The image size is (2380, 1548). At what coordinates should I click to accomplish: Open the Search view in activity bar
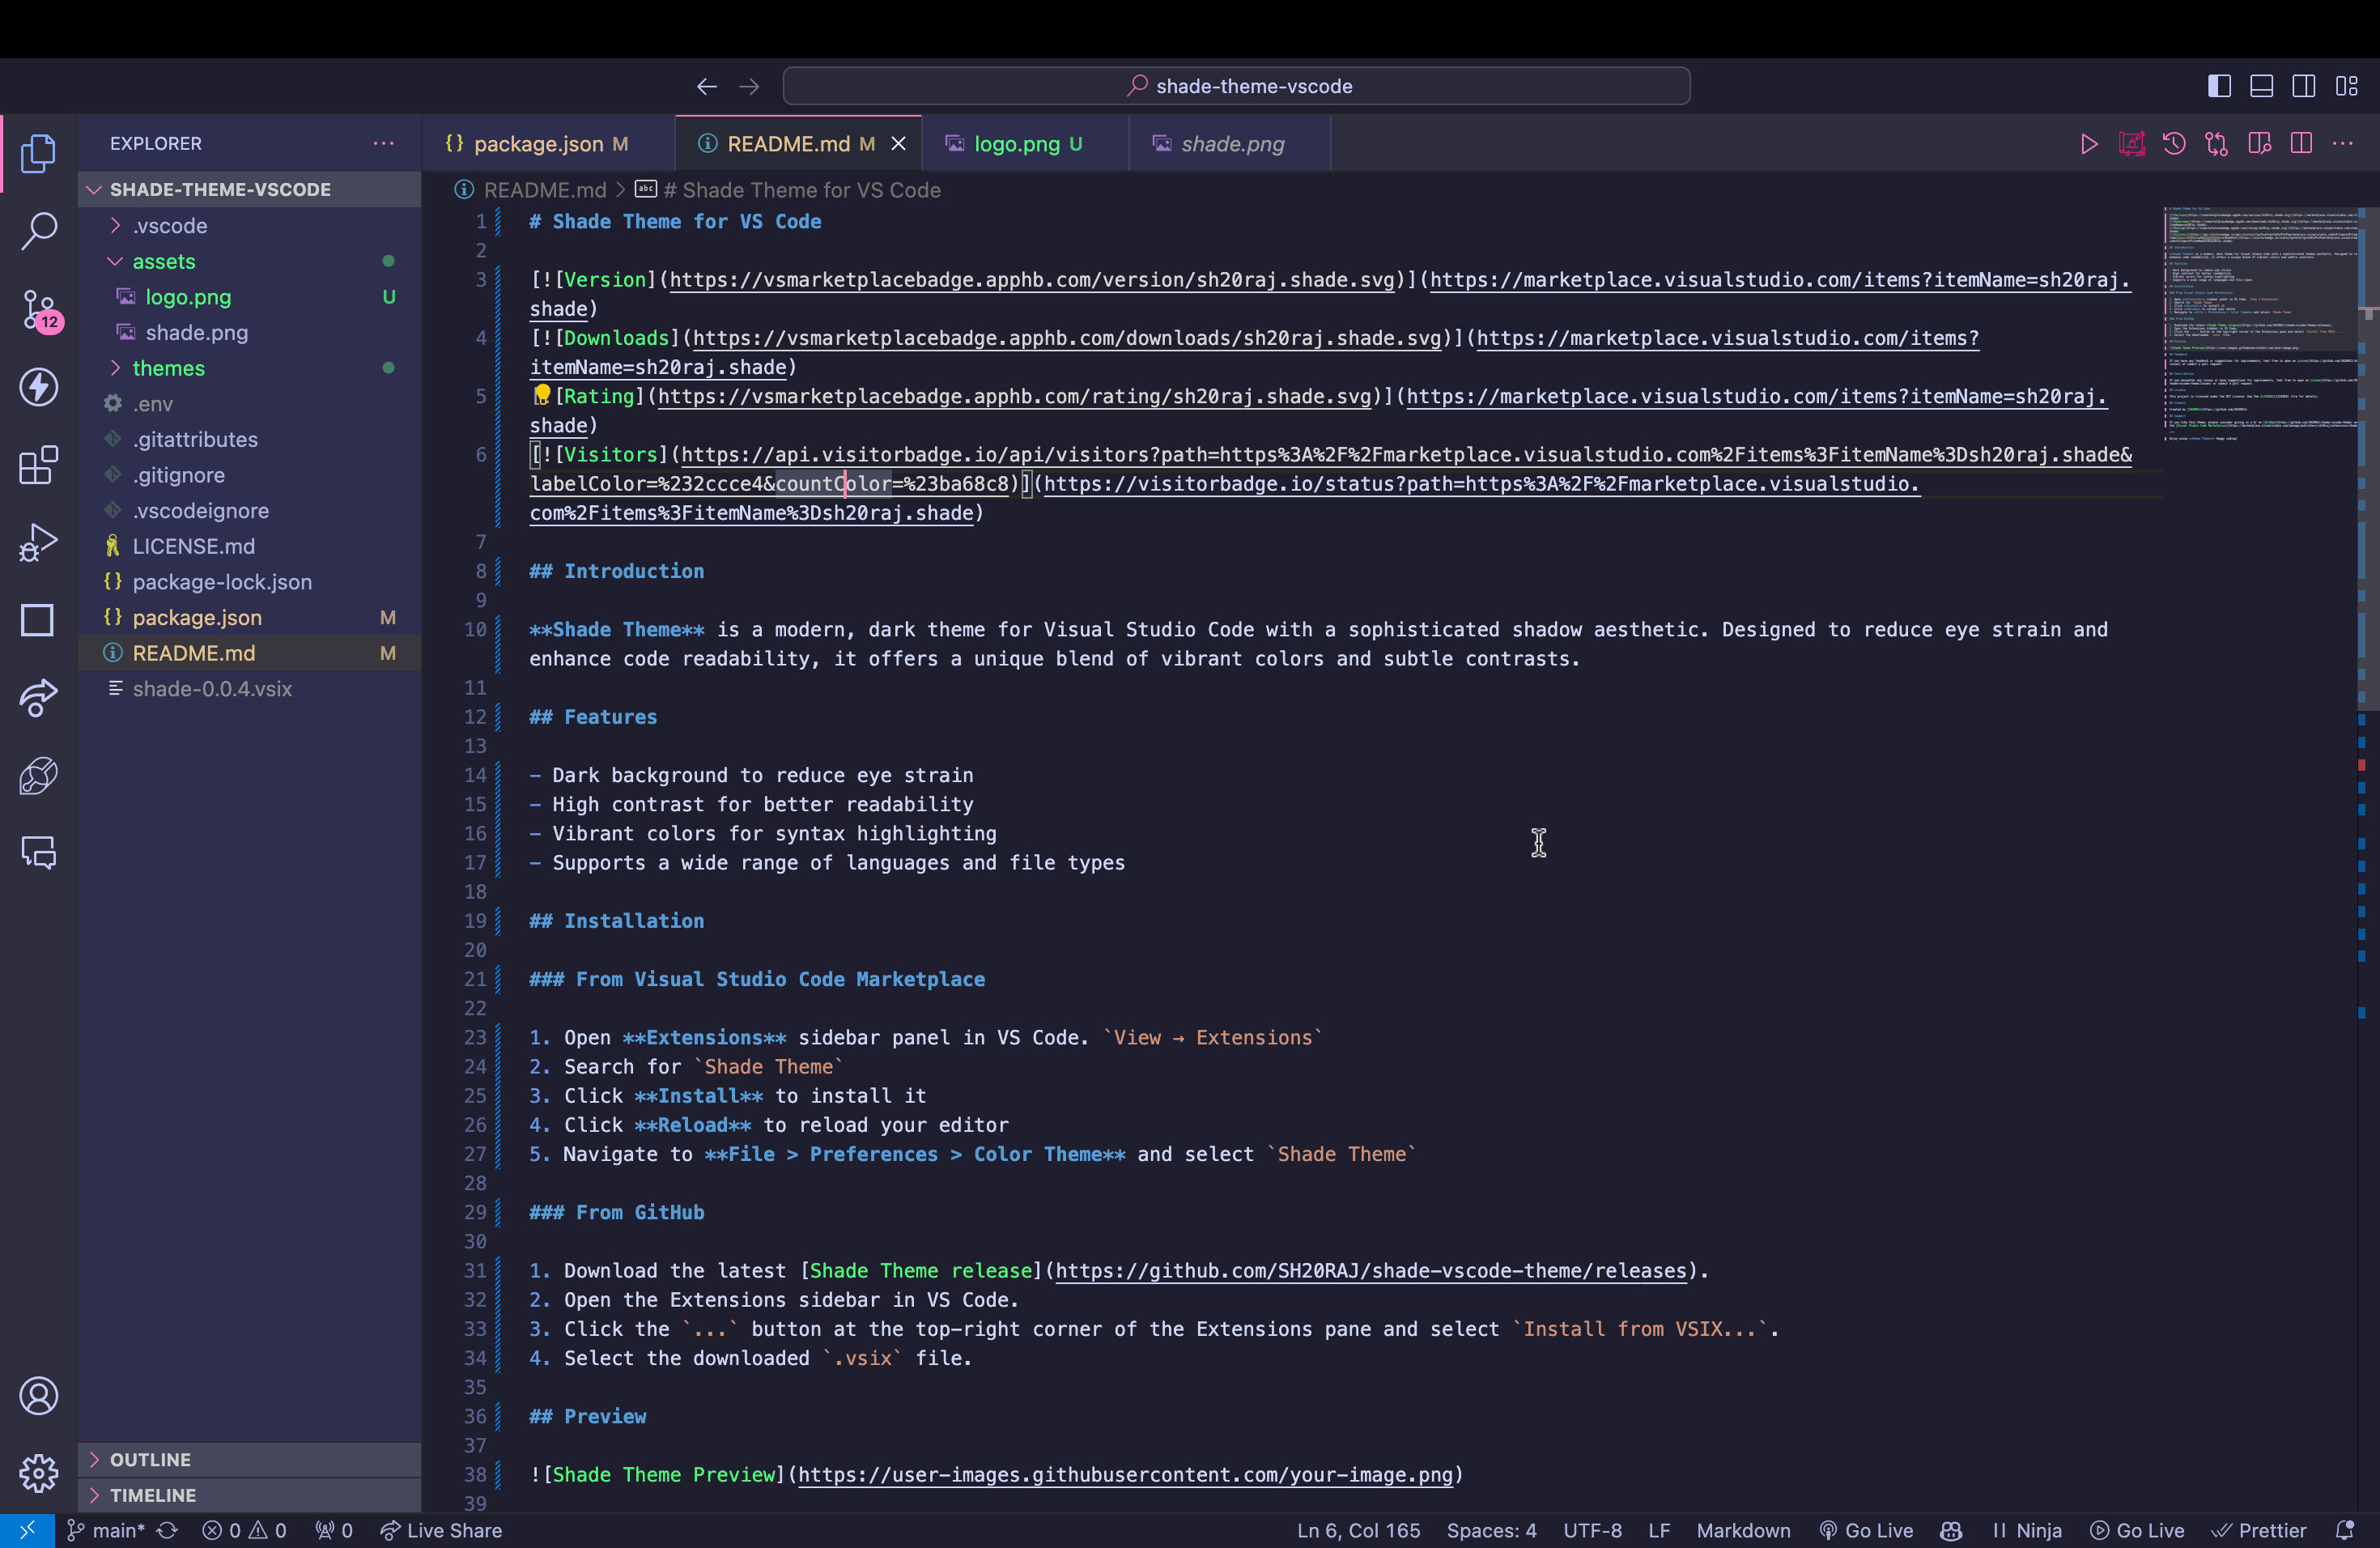pyautogui.click(x=39, y=231)
